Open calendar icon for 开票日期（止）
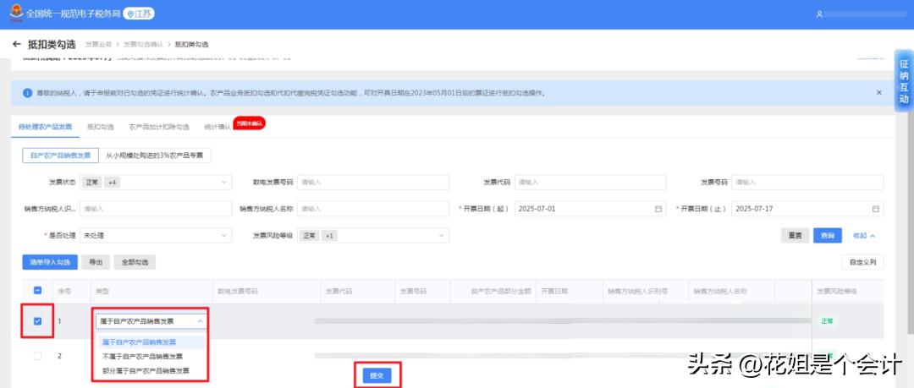The width and height of the screenshot is (914, 388). coord(876,209)
